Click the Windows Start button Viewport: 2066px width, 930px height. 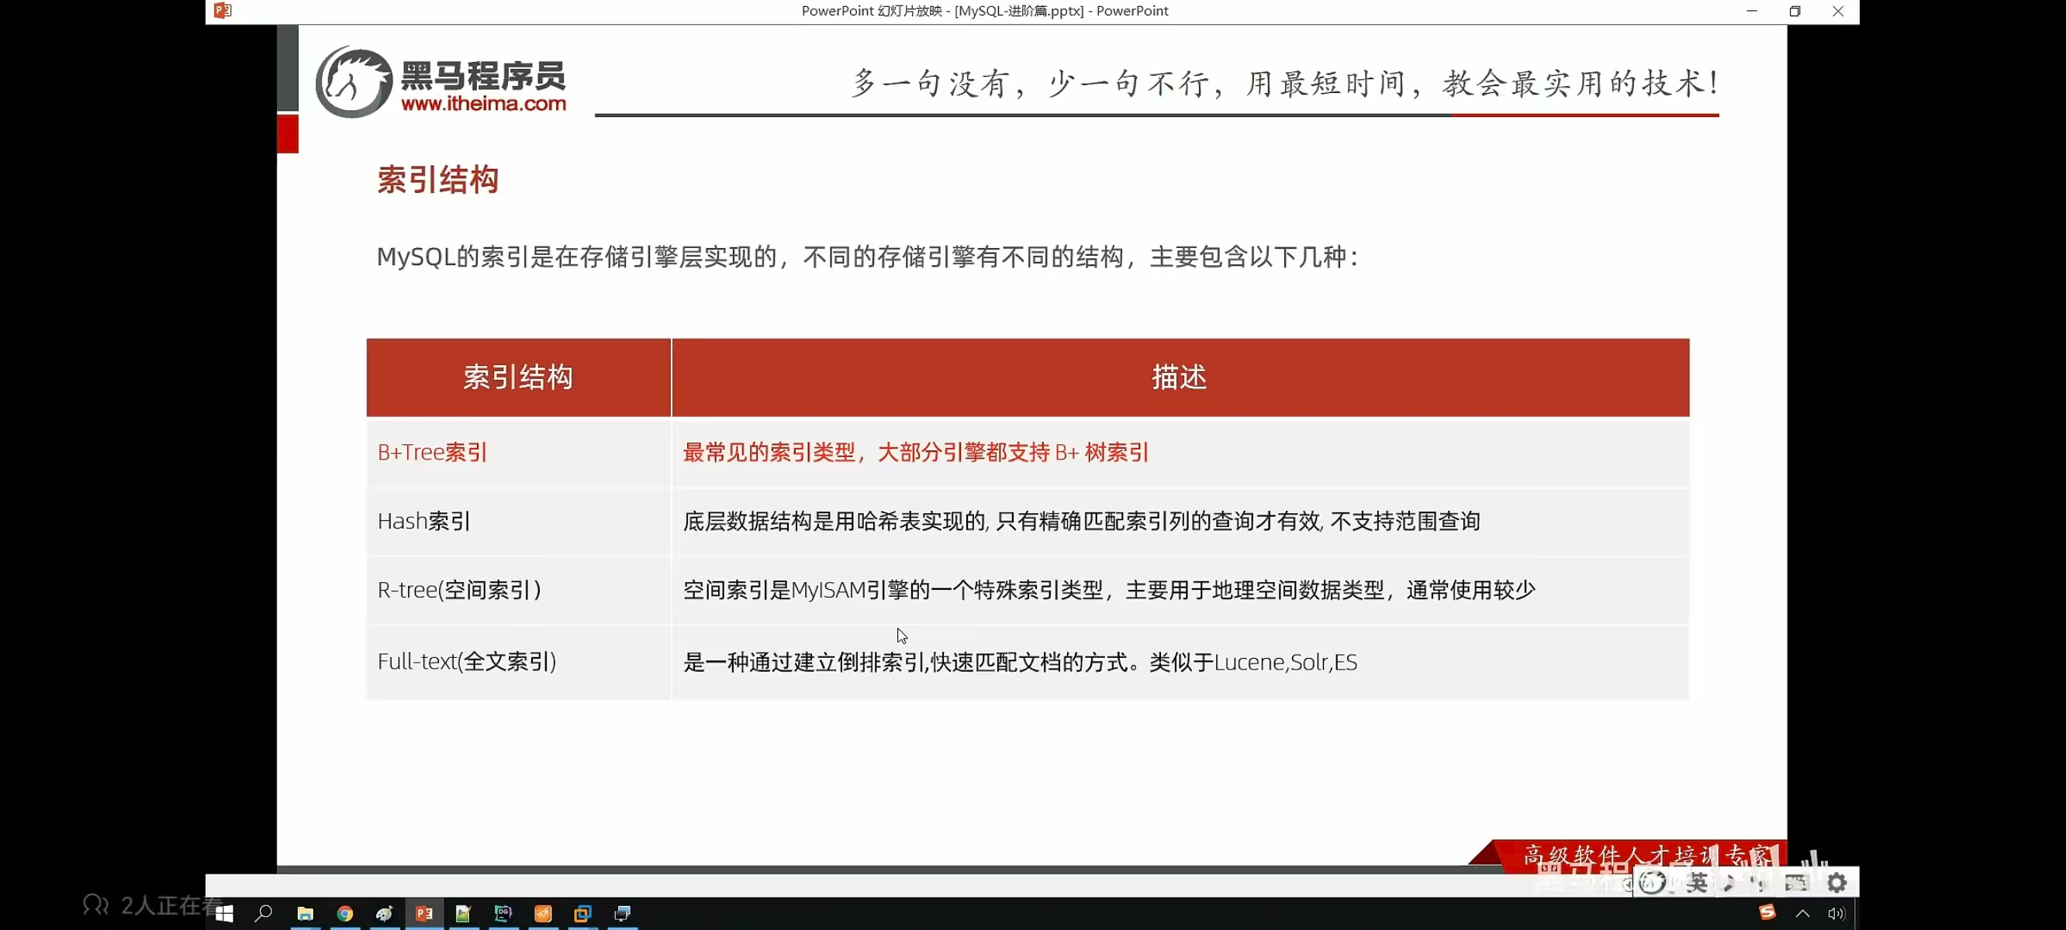pos(225,913)
